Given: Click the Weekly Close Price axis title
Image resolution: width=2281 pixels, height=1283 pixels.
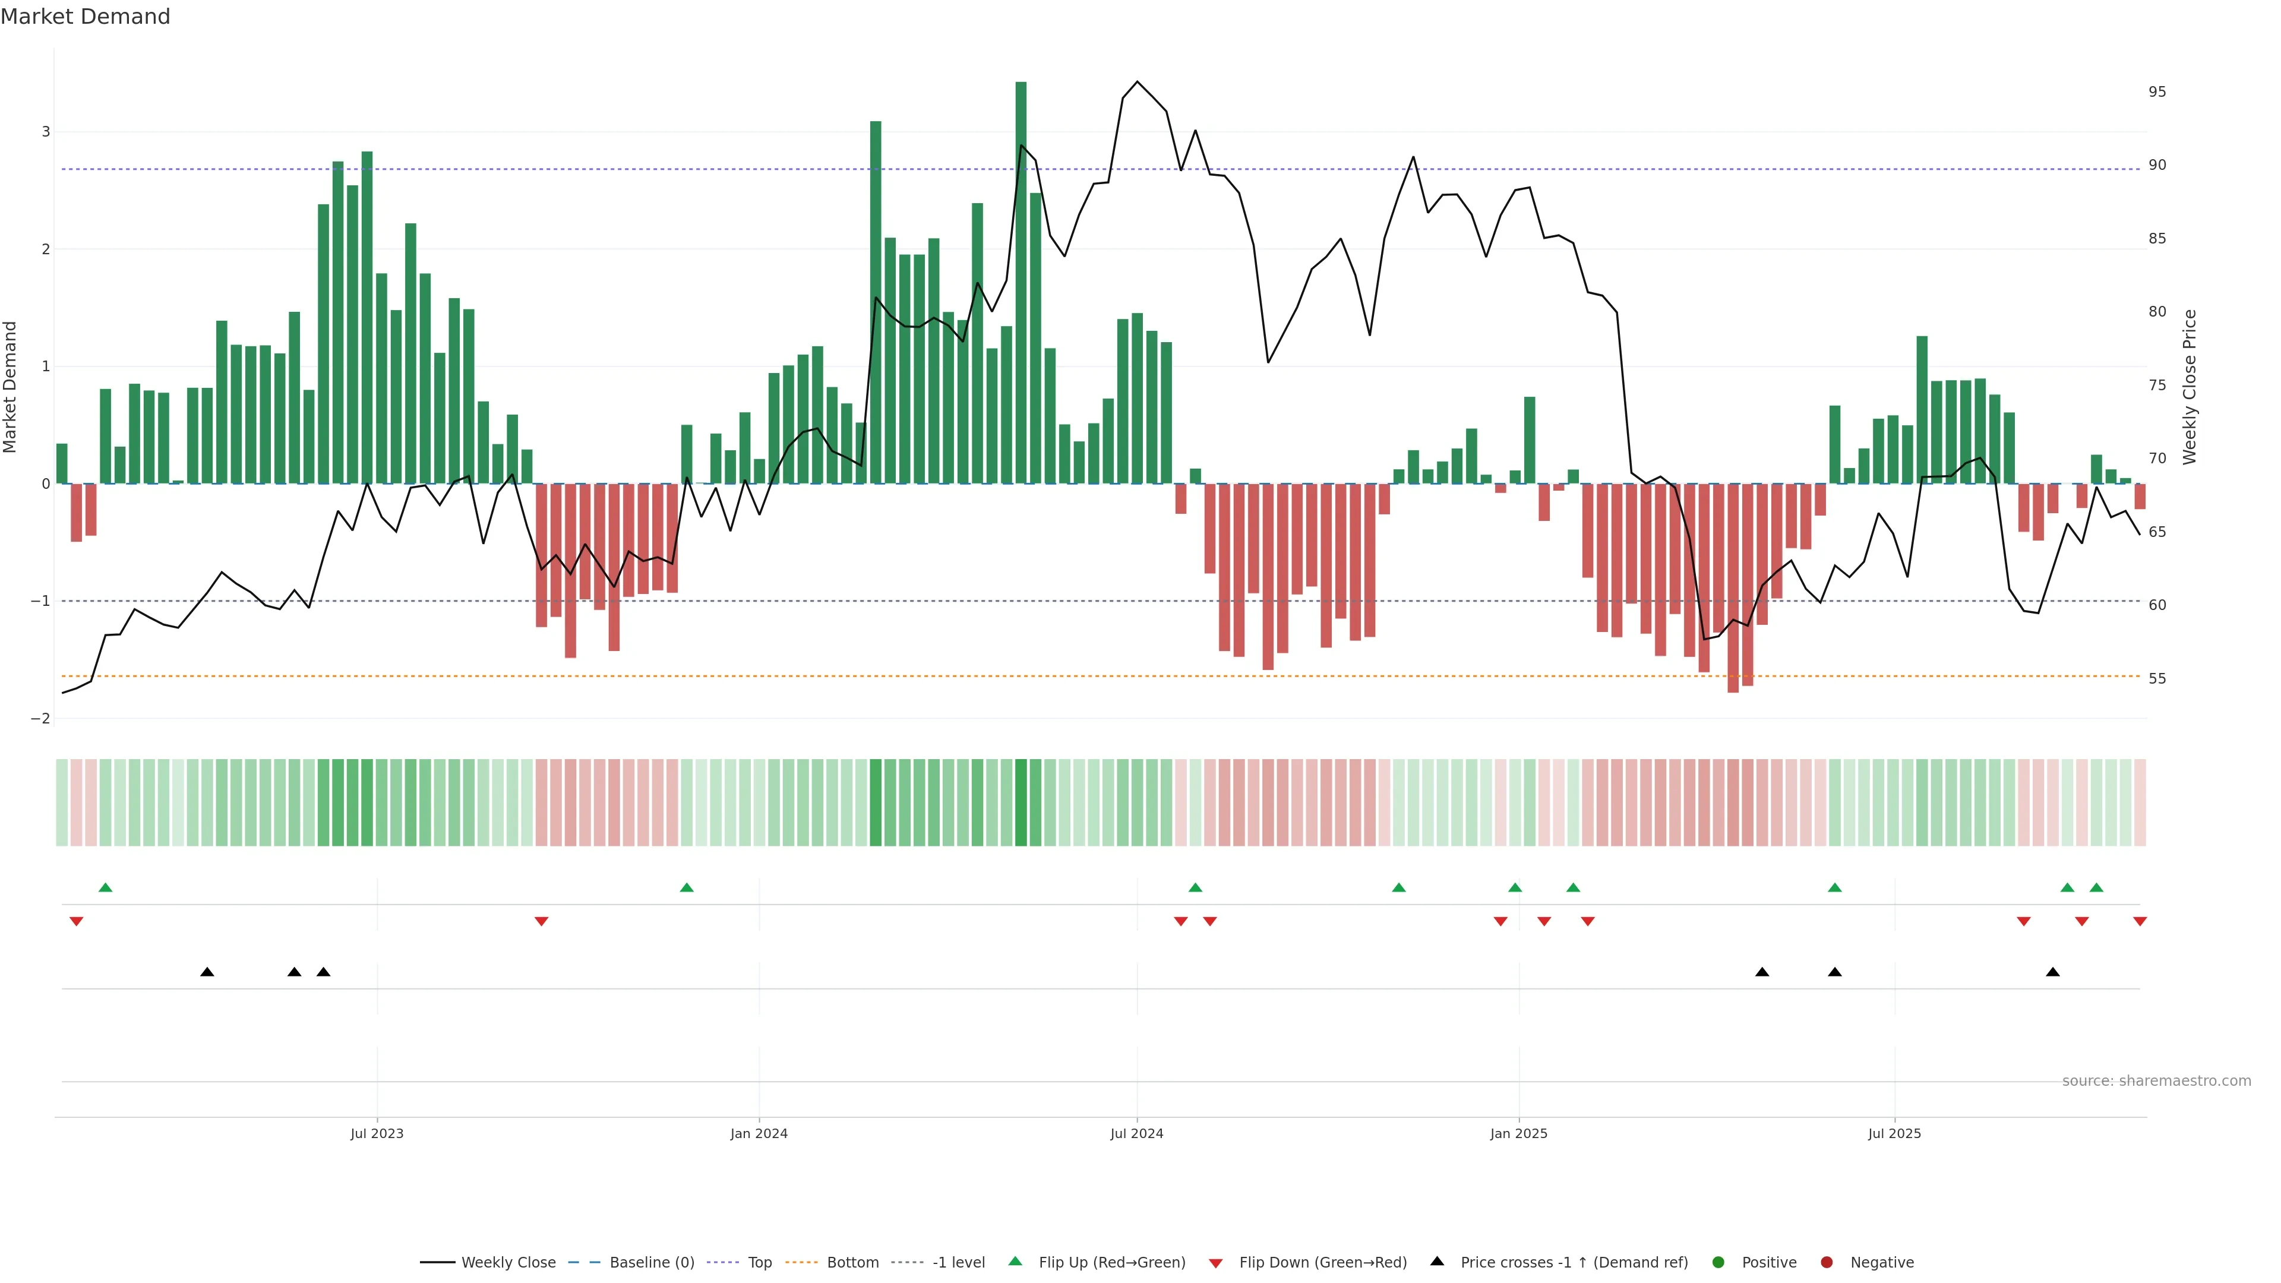Looking at the screenshot, I should (2190, 387).
